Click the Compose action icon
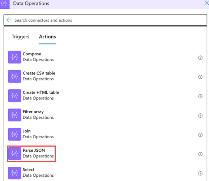This screenshot has width=209, height=181. (x=14, y=57)
